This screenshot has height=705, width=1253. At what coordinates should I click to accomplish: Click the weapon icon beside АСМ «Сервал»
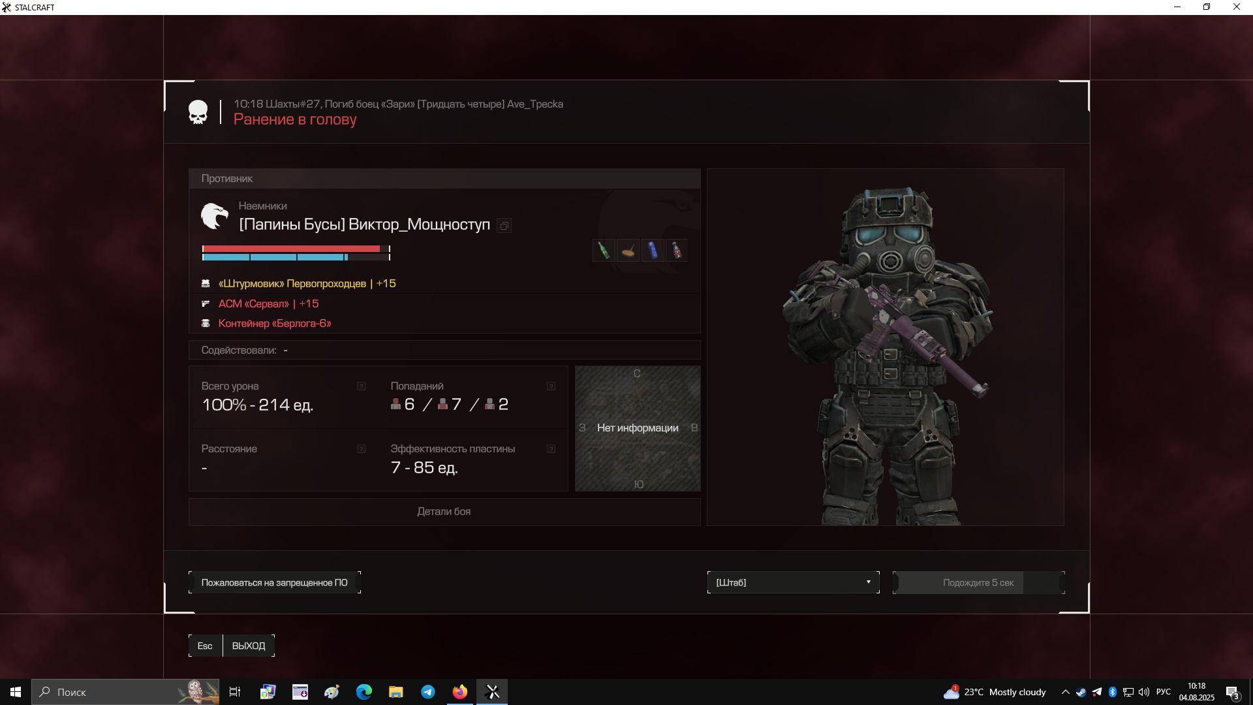click(x=206, y=304)
